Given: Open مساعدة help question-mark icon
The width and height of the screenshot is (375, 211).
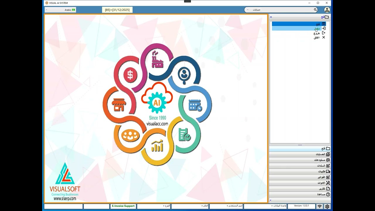Looking at the screenshot, I should click(328, 194).
